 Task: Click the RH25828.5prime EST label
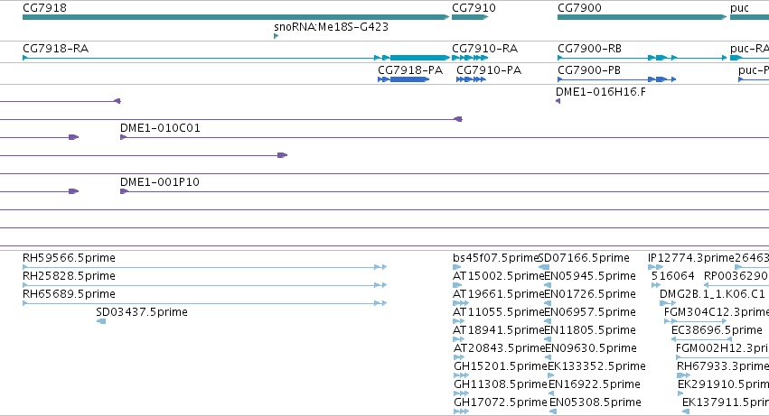point(69,276)
